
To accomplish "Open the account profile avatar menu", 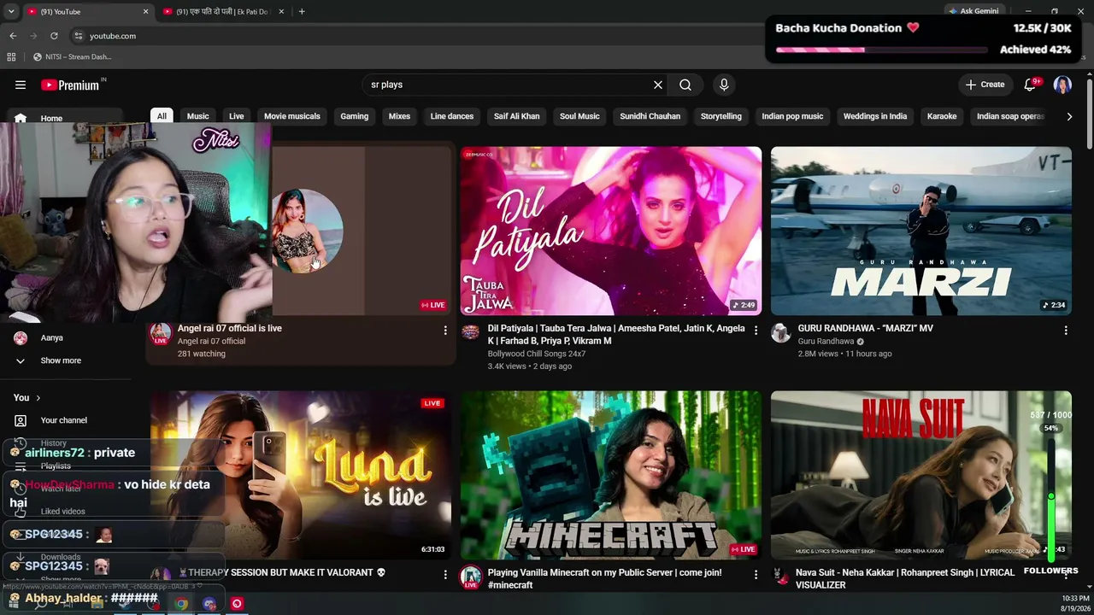I will 1062,85.
